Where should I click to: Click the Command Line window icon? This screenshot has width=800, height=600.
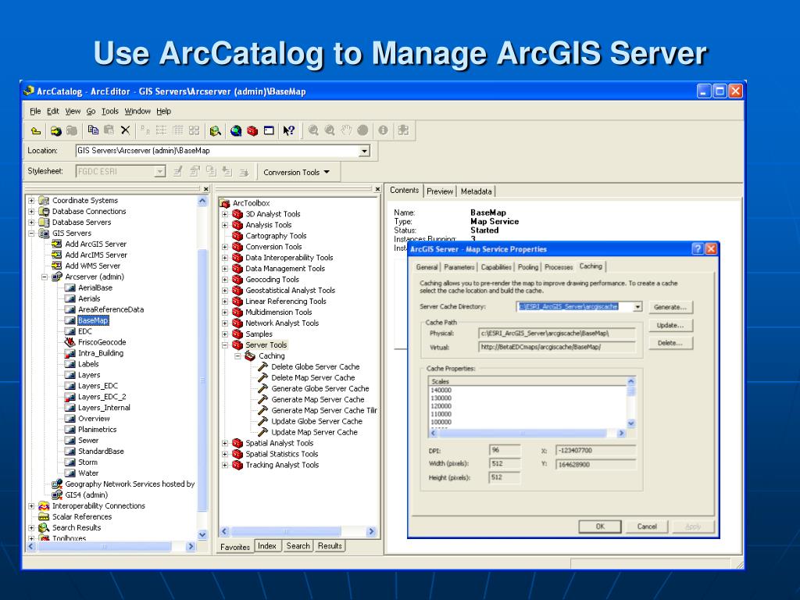click(269, 131)
